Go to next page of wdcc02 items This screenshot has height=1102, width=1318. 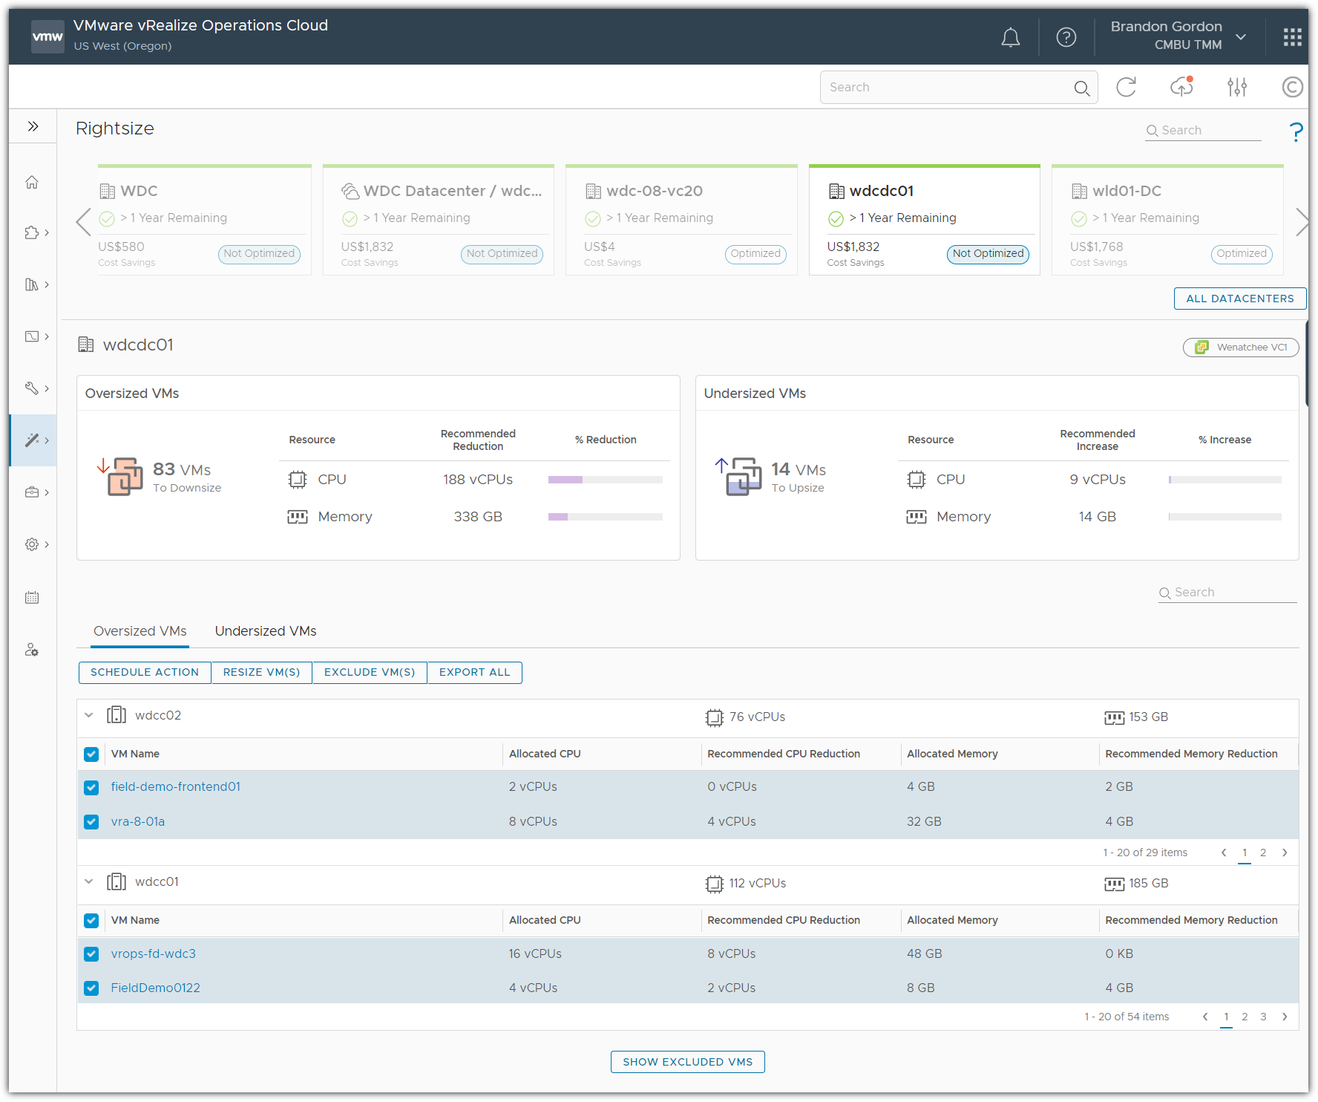point(1285,852)
